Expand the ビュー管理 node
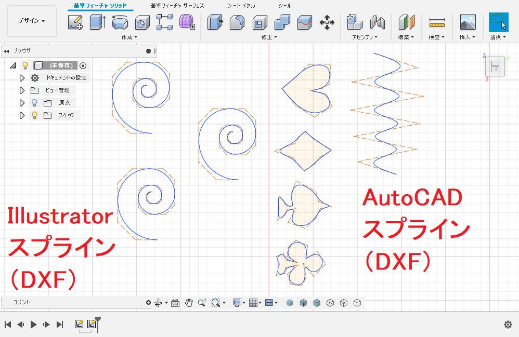The image size is (519, 337). [x=22, y=90]
